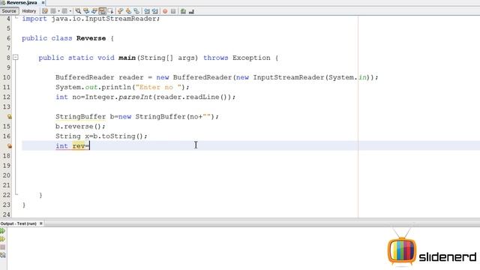Click the word "Reverse" in class declaration
The width and height of the screenshot is (480, 270).
pyautogui.click(x=91, y=38)
